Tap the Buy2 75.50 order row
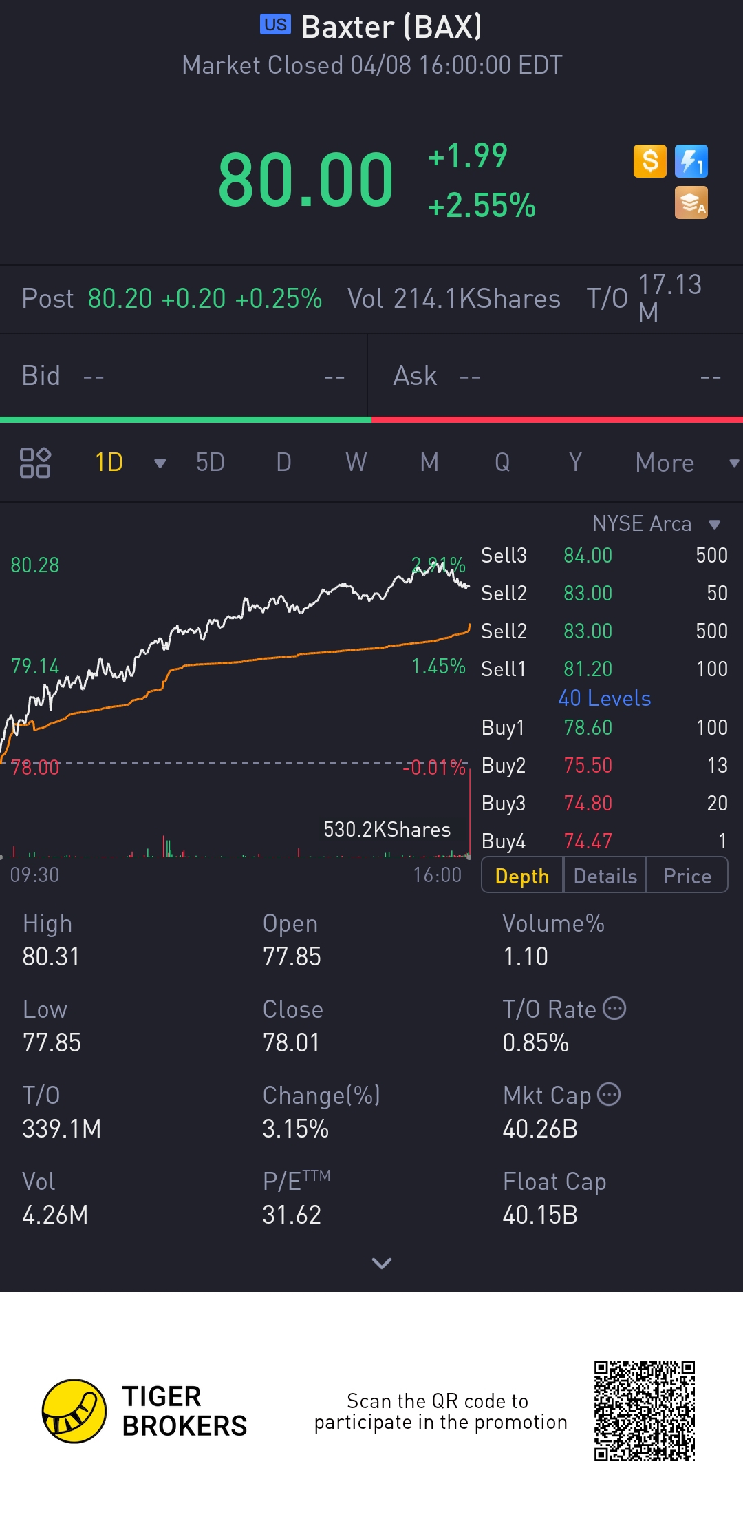 605,766
